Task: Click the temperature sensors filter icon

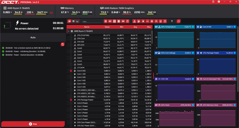Action: [134, 21]
